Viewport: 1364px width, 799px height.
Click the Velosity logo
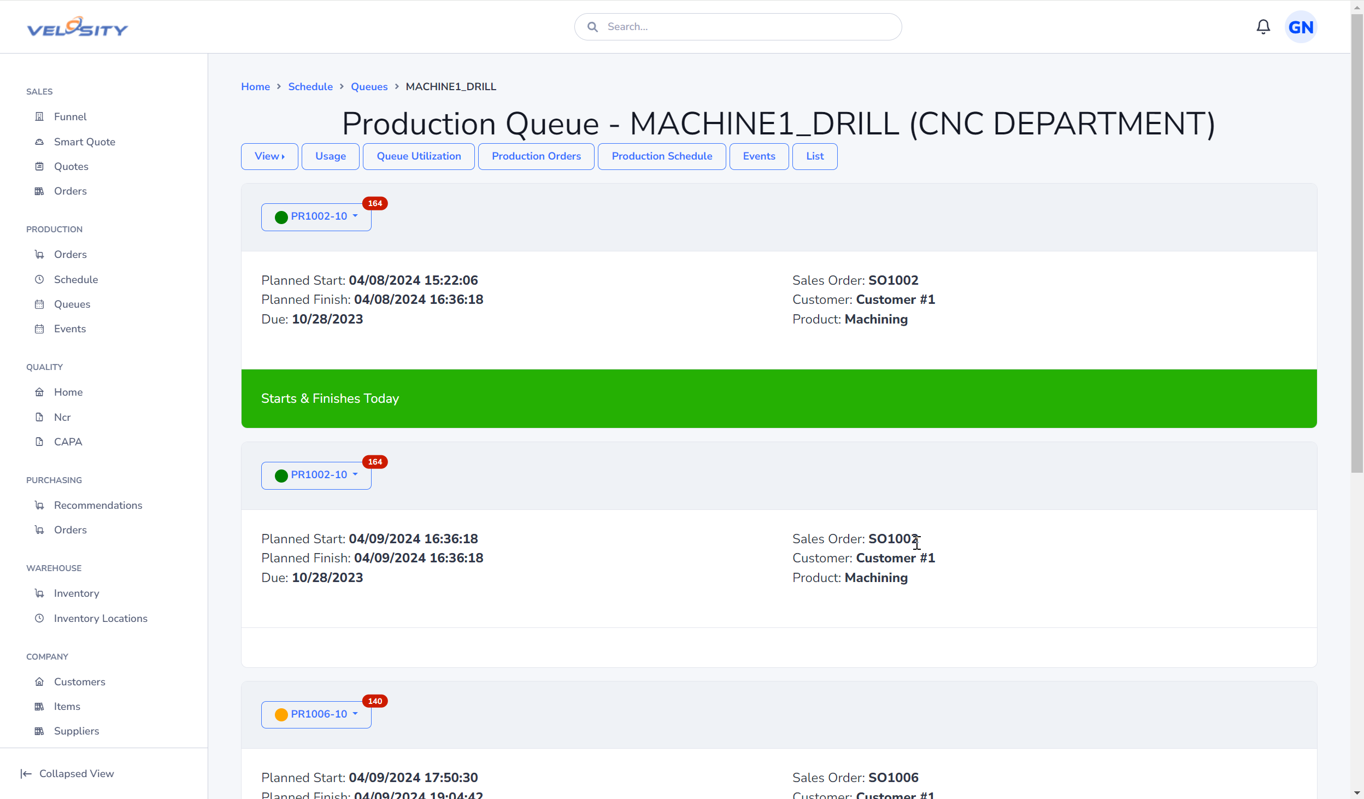tap(78, 27)
